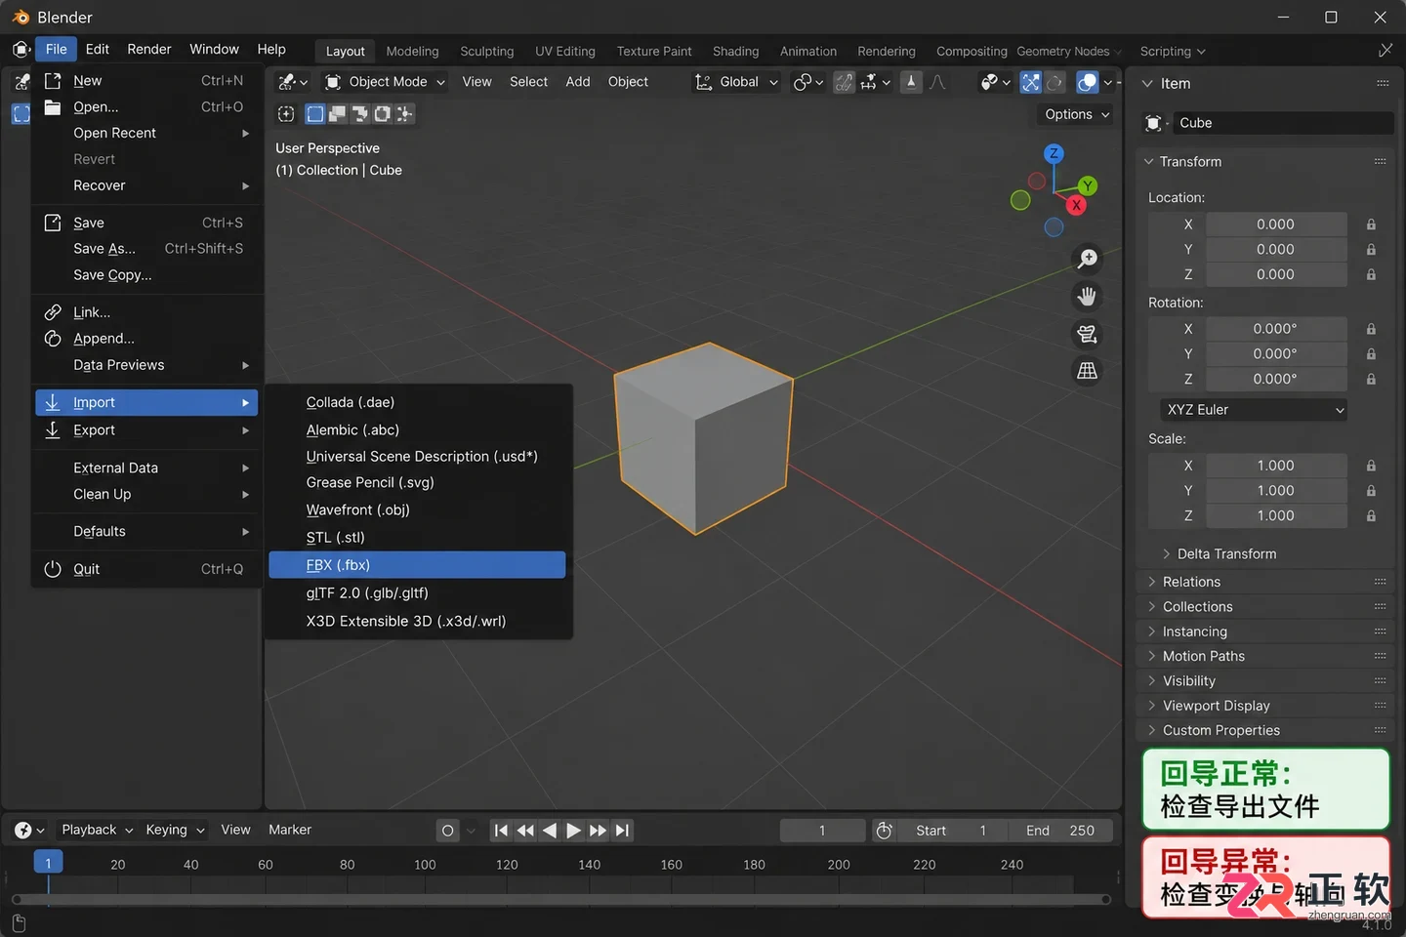Open proportional editing falloff icon
1406x937 pixels.
pyautogui.click(x=937, y=82)
